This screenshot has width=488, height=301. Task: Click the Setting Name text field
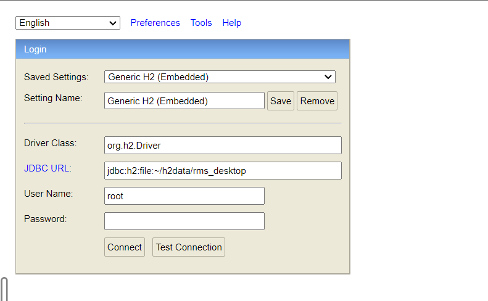coord(184,101)
